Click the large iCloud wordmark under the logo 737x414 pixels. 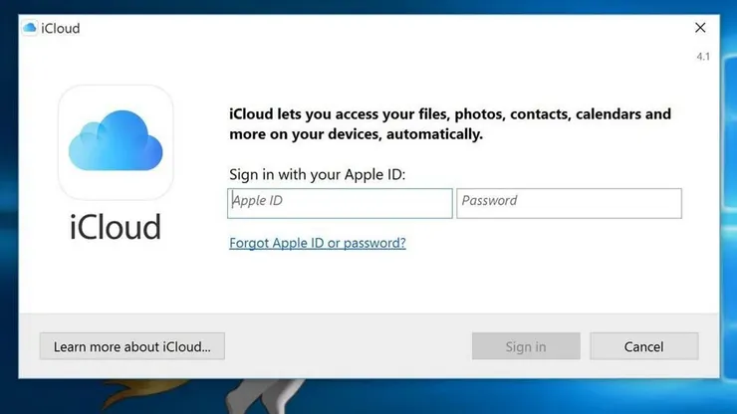[116, 227]
